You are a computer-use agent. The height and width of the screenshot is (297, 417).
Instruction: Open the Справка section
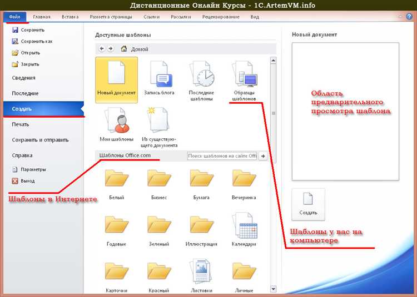[43, 155]
